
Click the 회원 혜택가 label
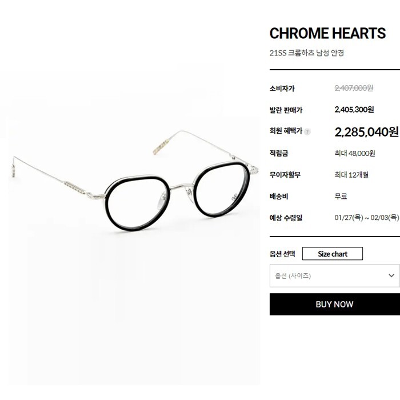[286, 131]
